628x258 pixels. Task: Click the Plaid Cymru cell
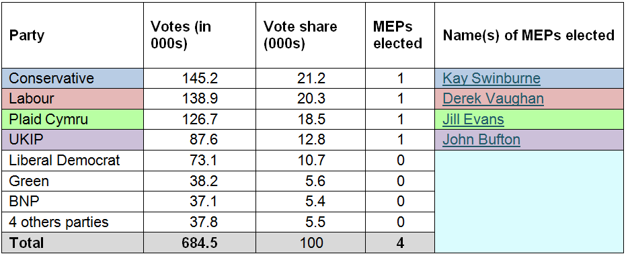[73, 119]
